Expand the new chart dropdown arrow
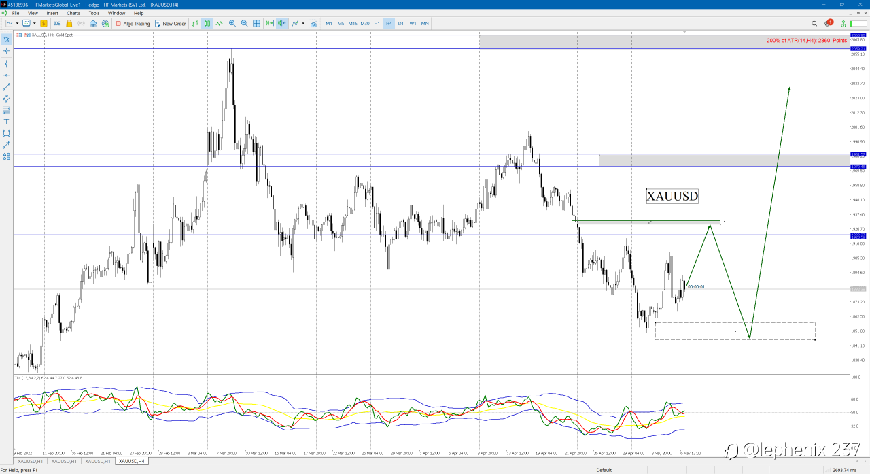The height and width of the screenshot is (474, 870). 17,23
